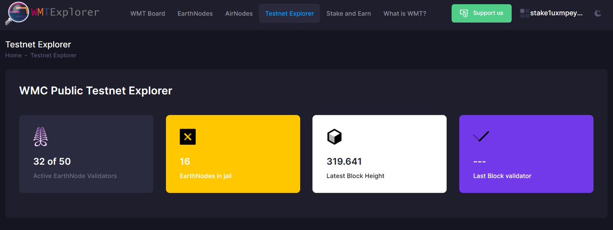This screenshot has height=230, width=613.
Task: Click the block cube icon
Action: tap(334, 137)
